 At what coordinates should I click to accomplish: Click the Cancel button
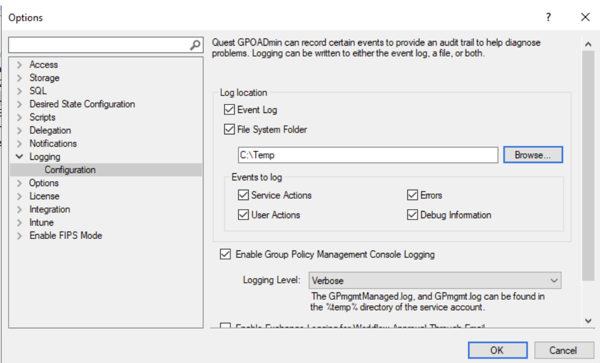[563, 350]
